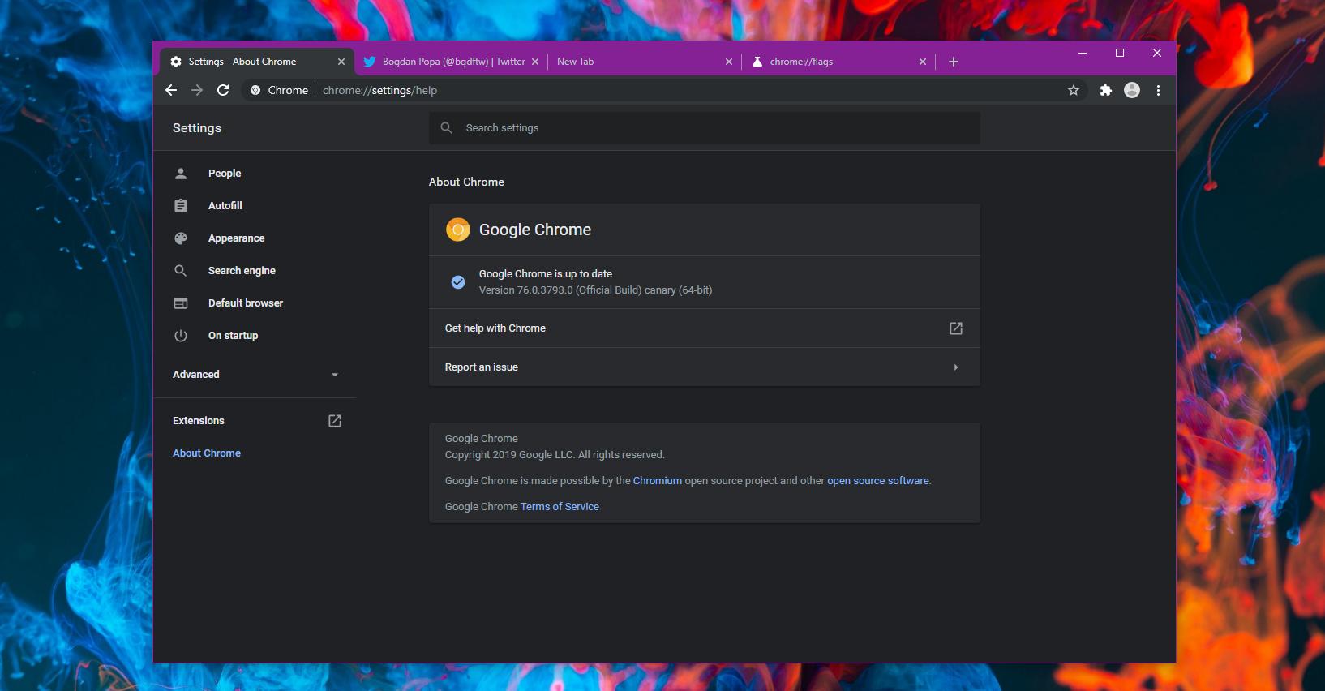Click the version 76.0.3793.0 text

point(595,290)
